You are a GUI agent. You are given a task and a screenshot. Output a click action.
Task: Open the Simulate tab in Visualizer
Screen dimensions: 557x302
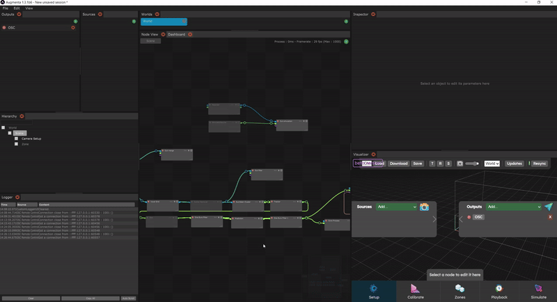tap(538, 292)
